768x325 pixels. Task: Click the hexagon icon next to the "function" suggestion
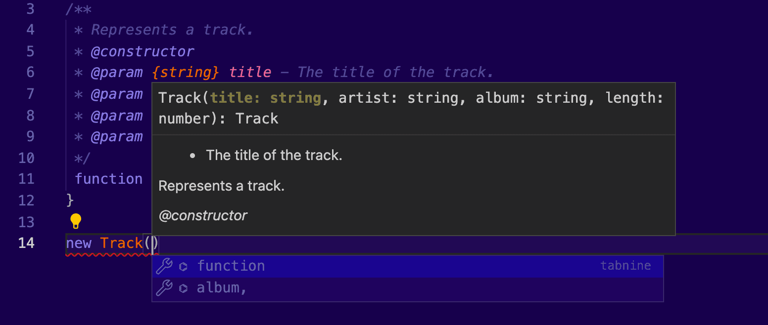(183, 267)
